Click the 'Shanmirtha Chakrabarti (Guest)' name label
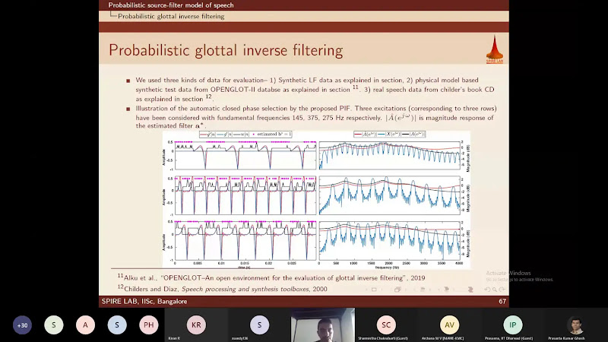 click(383, 338)
